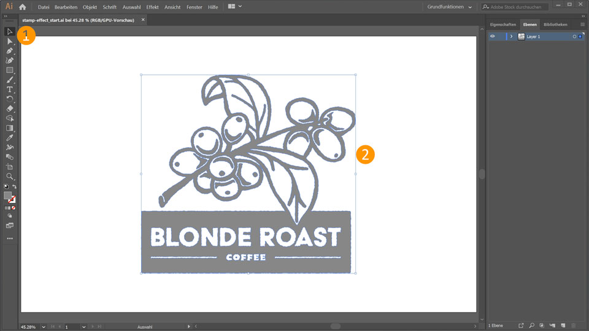This screenshot has height=331, width=589.
Task: Select the Blend tool
Action: [10, 157]
